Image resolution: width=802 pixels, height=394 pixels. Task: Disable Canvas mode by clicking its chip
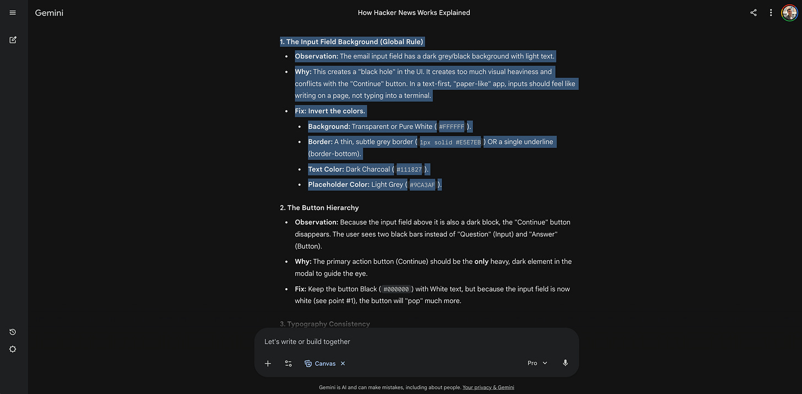point(321,363)
